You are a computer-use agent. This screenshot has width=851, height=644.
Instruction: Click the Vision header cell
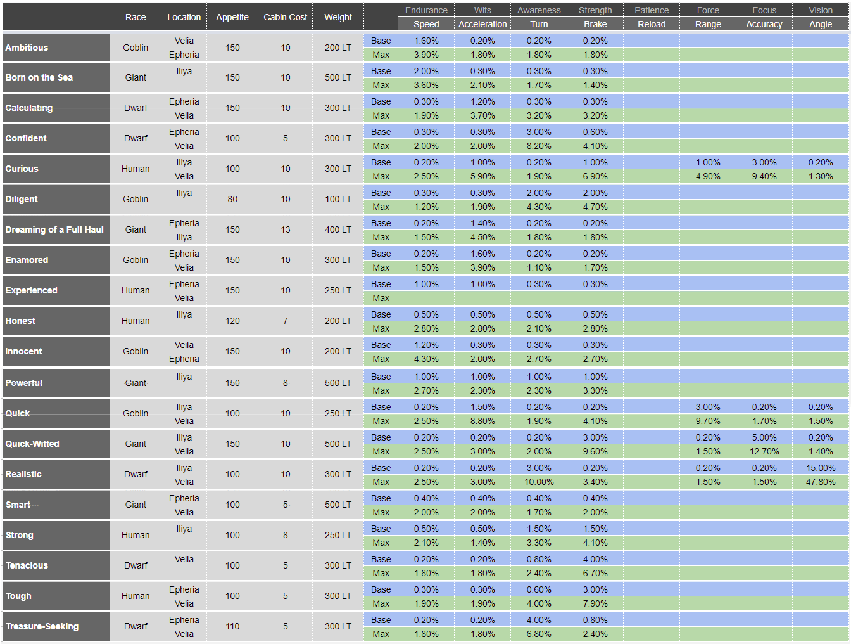pyautogui.click(x=821, y=10)
